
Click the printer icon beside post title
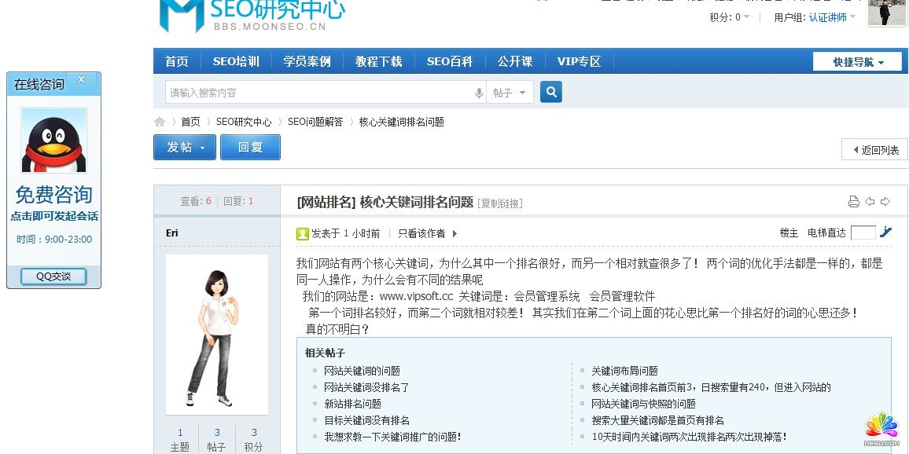click(x=853, y=202)
